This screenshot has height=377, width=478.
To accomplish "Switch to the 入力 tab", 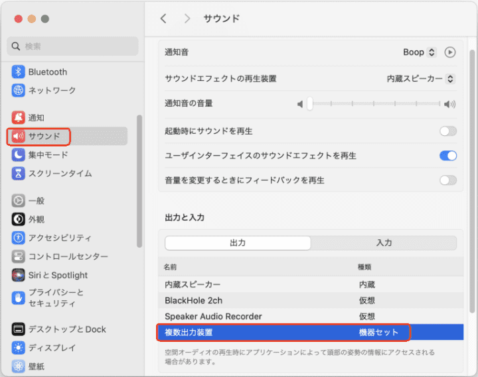I will [x=384, y=243].
